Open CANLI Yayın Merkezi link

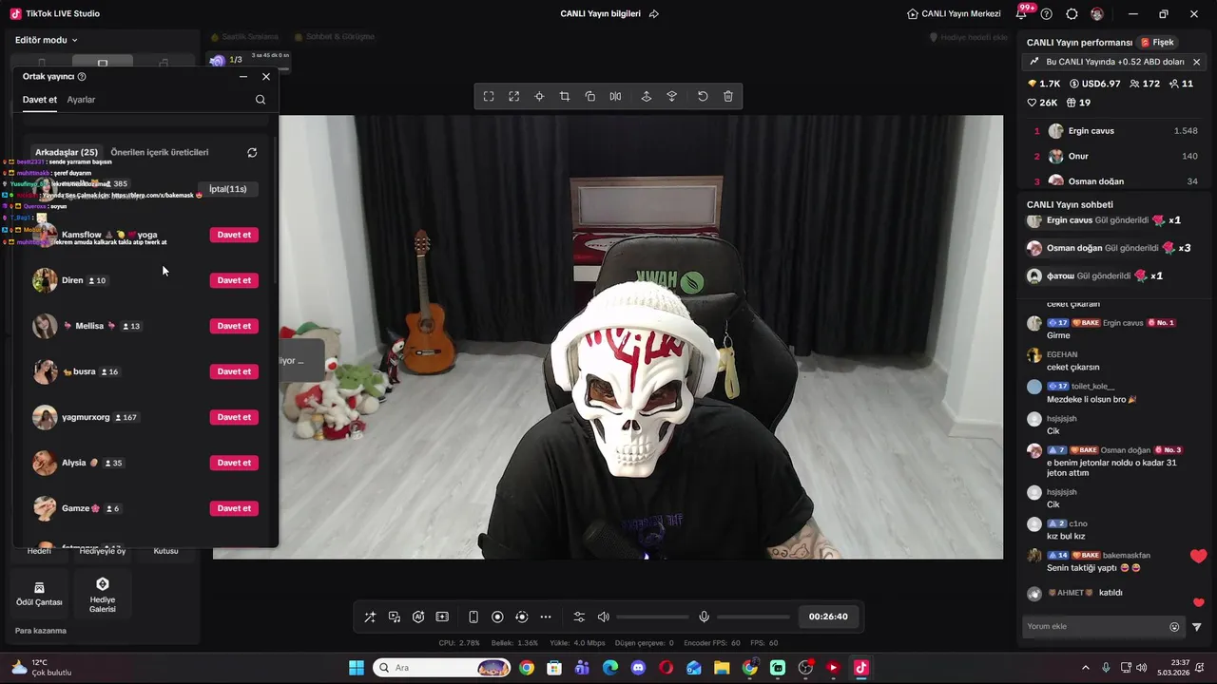click(954, 14)
